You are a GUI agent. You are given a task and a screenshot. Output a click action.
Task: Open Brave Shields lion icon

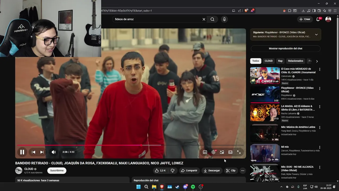[x=246, y=11]
